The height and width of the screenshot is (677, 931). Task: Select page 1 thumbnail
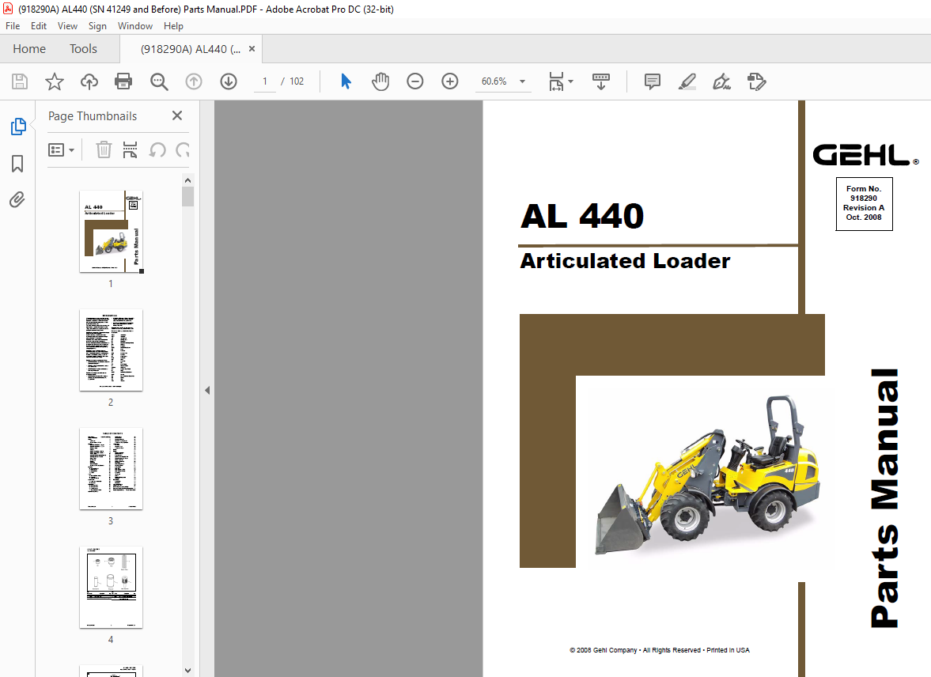[111, 232]
